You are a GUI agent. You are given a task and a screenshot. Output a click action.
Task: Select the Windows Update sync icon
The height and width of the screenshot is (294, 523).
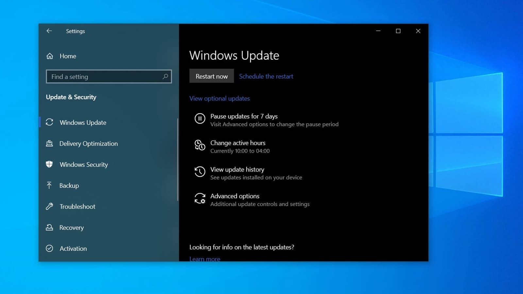pyautogui.click(x=49, y=122)
